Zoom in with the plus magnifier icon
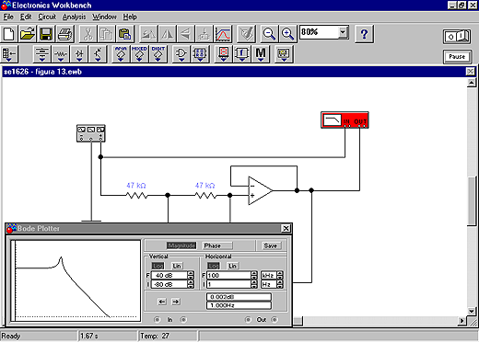The width and height of the screenshot is (479, 342). (288, 34)
